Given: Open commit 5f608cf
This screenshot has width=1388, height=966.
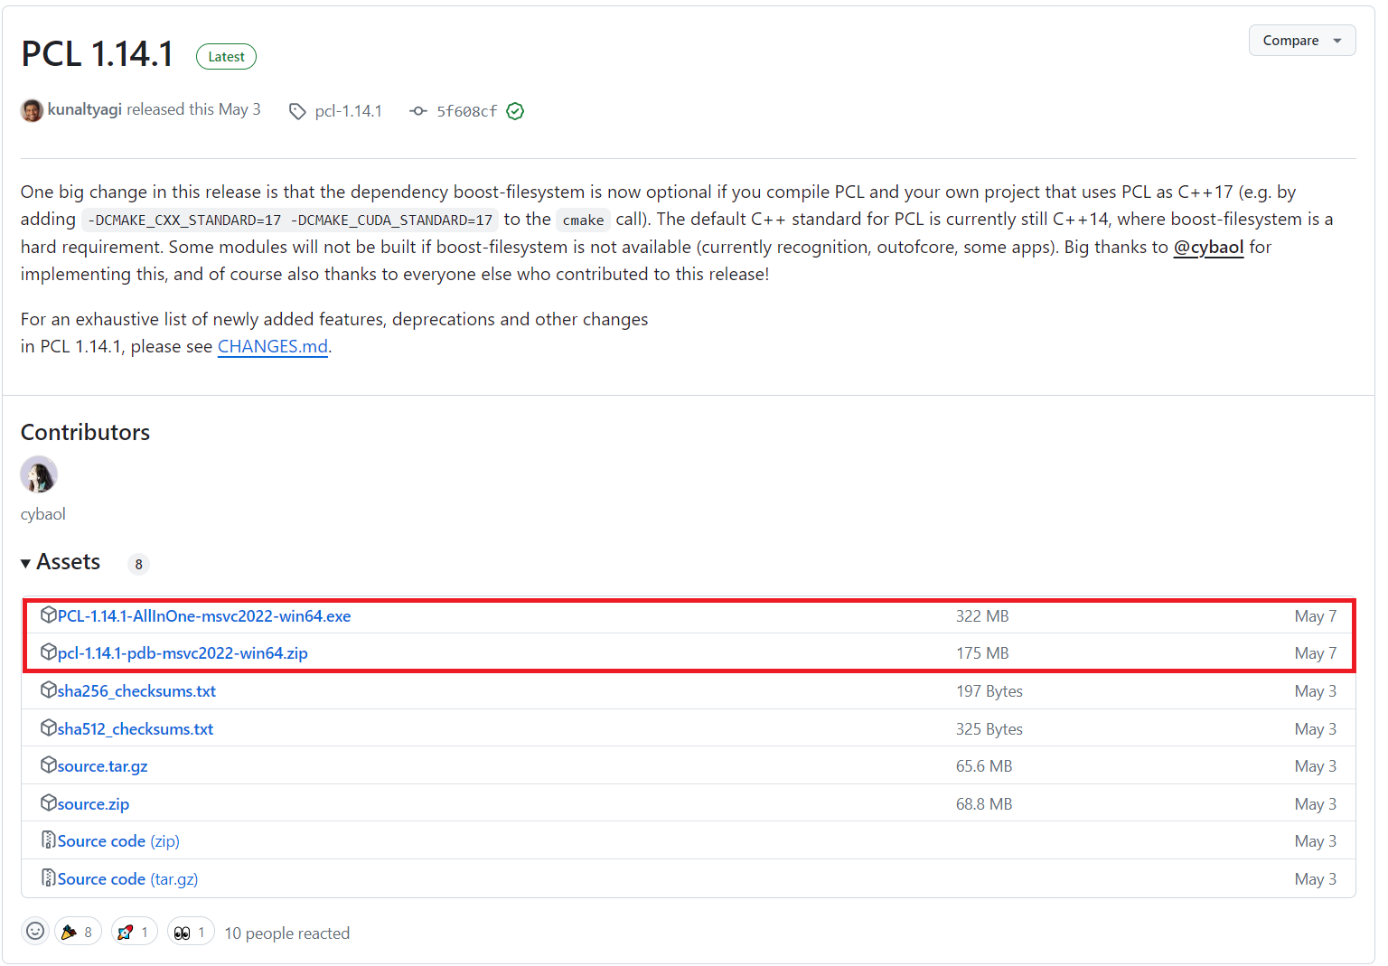Looking at the screenshot, I should pos(466,111).
